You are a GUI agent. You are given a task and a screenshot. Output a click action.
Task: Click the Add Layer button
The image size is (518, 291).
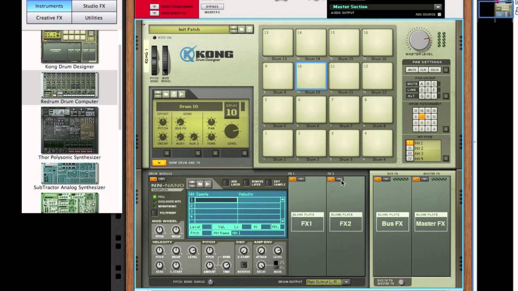[226, 183]
